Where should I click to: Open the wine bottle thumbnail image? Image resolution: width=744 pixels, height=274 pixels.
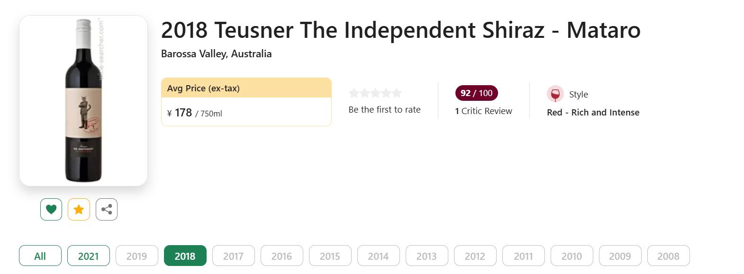coord(83,100)
